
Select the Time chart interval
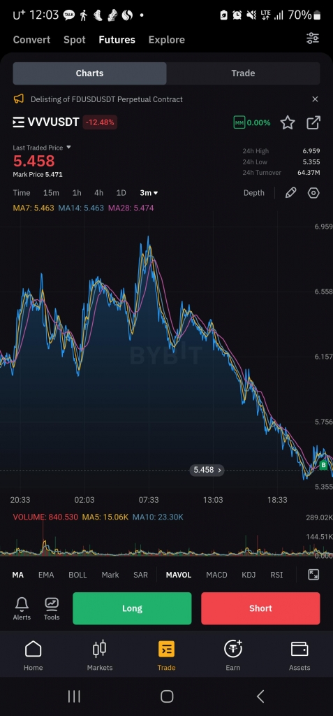coord(22,193)
